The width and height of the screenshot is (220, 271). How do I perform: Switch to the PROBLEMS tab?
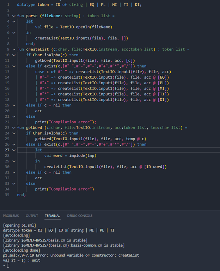point(11,216)
